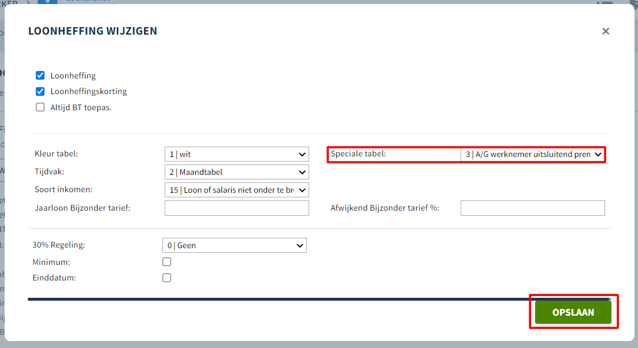Expand the 30% Regeling dropdown

click(235, 245)
